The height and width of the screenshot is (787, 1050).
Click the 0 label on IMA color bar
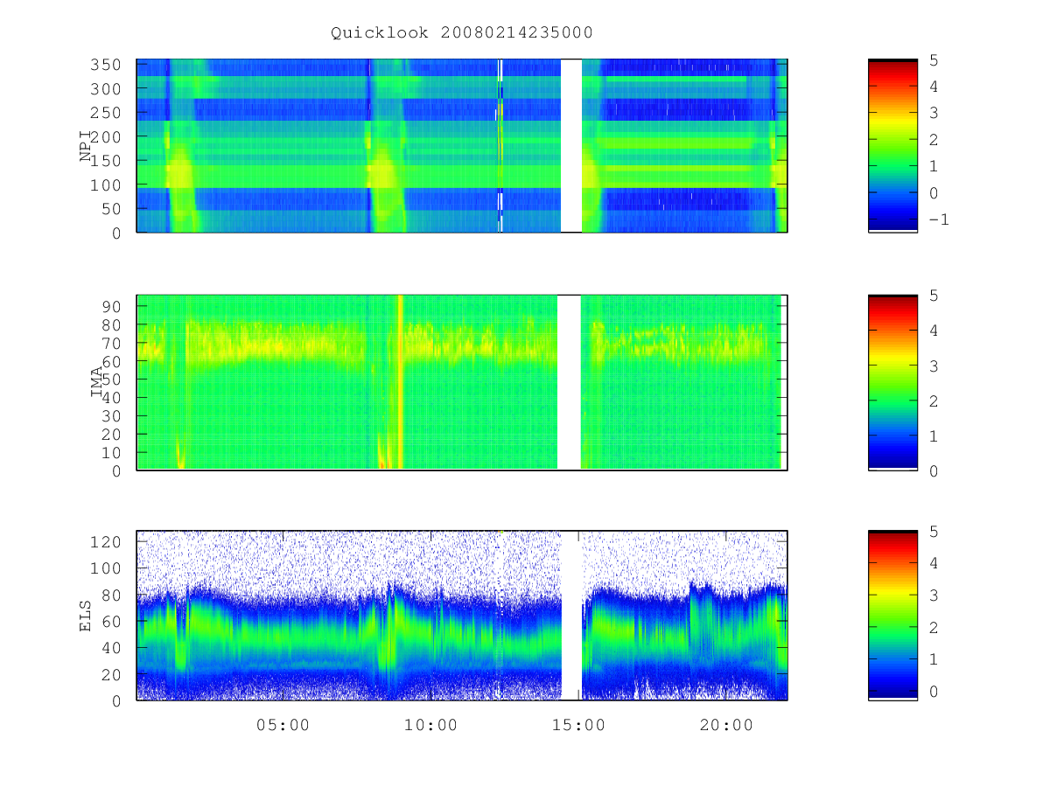click(934, 471)
